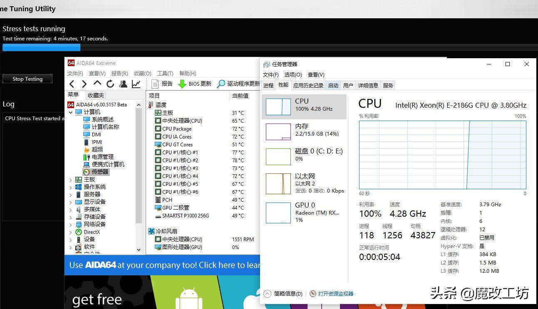Select 计算机名称 tree entry
Screen dimensions: 538x309
101,127
